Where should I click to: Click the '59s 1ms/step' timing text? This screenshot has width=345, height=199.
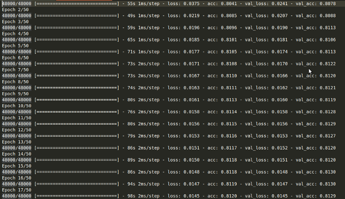[x=144, y=28]
